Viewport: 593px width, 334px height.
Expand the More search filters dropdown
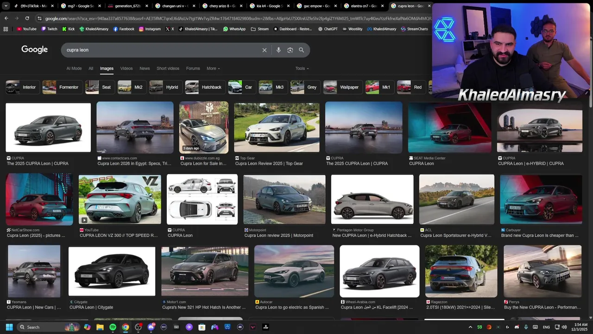(x=213, y=69)
